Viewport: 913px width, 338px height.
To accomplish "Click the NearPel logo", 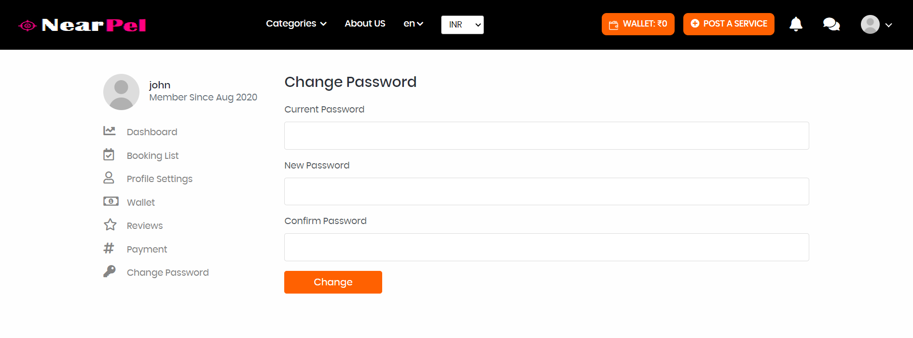I will (x=82, y=25).
